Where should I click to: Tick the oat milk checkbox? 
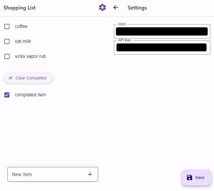click(x=7, y=41)
